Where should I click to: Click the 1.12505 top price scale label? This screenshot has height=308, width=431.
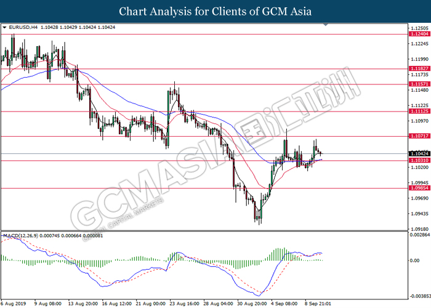(419, 28)
